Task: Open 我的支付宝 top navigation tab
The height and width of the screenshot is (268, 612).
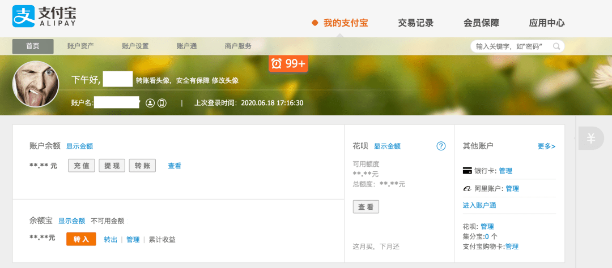Action: pos(346,23)
